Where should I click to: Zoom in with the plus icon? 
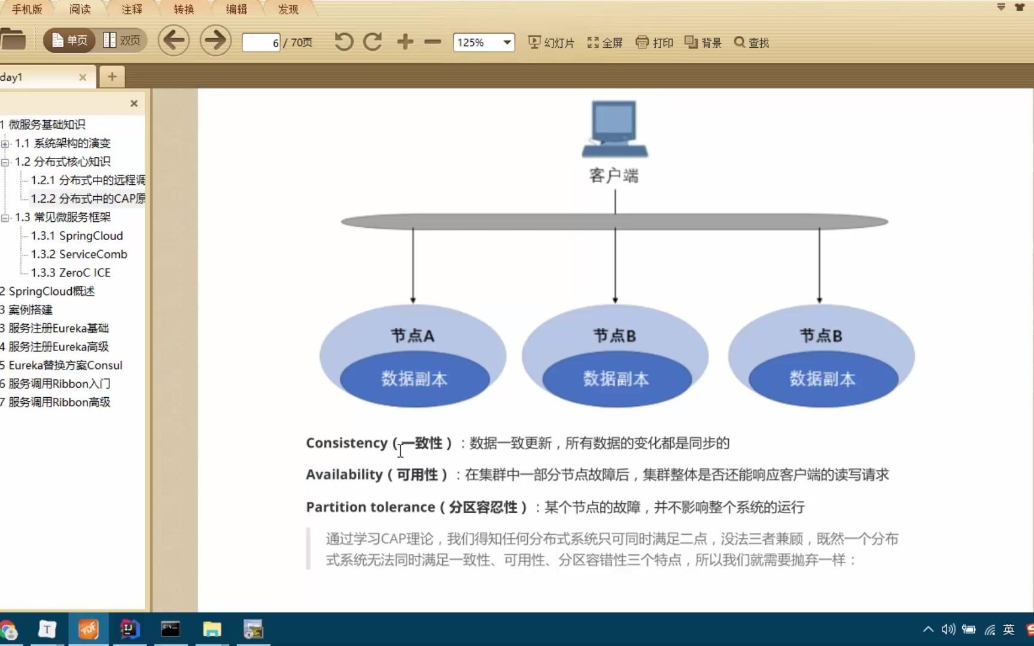[405, 42]
